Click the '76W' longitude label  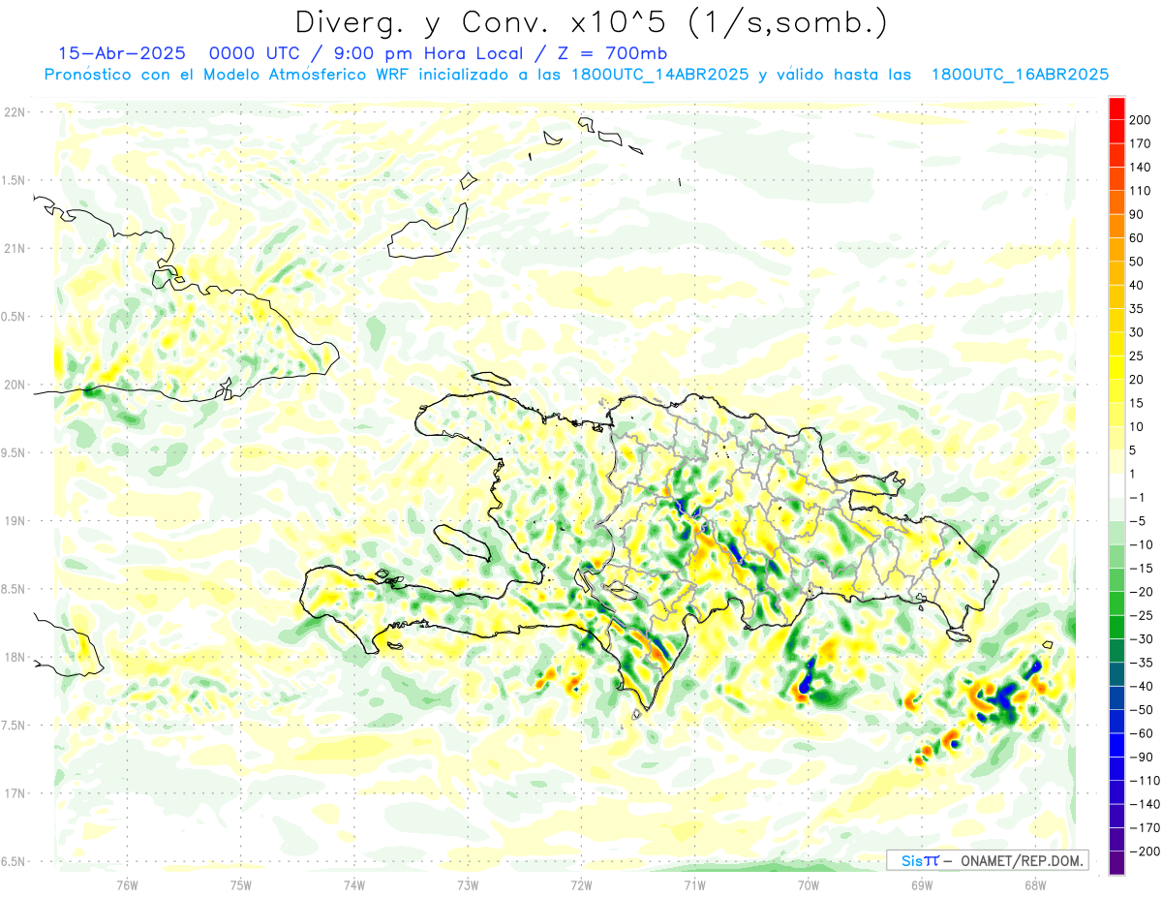[127, 883]
